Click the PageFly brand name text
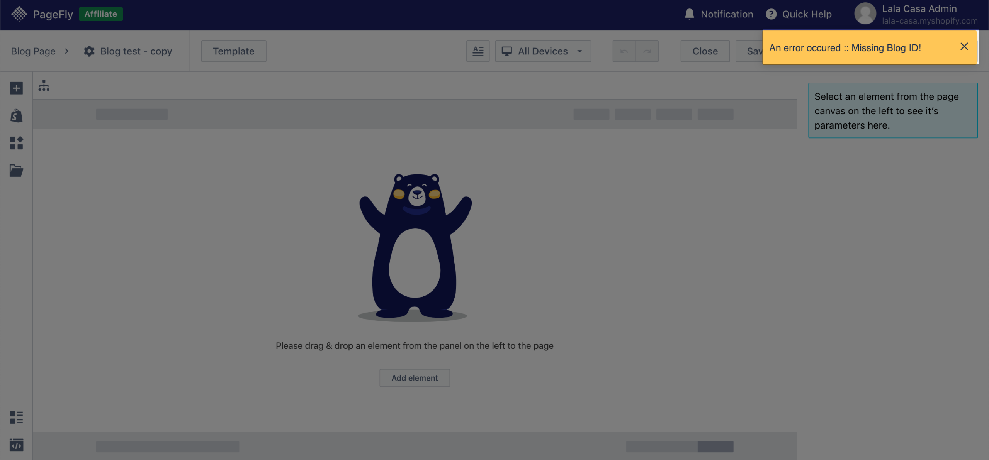The image size is (989, 460). click(x=53, y=14)
